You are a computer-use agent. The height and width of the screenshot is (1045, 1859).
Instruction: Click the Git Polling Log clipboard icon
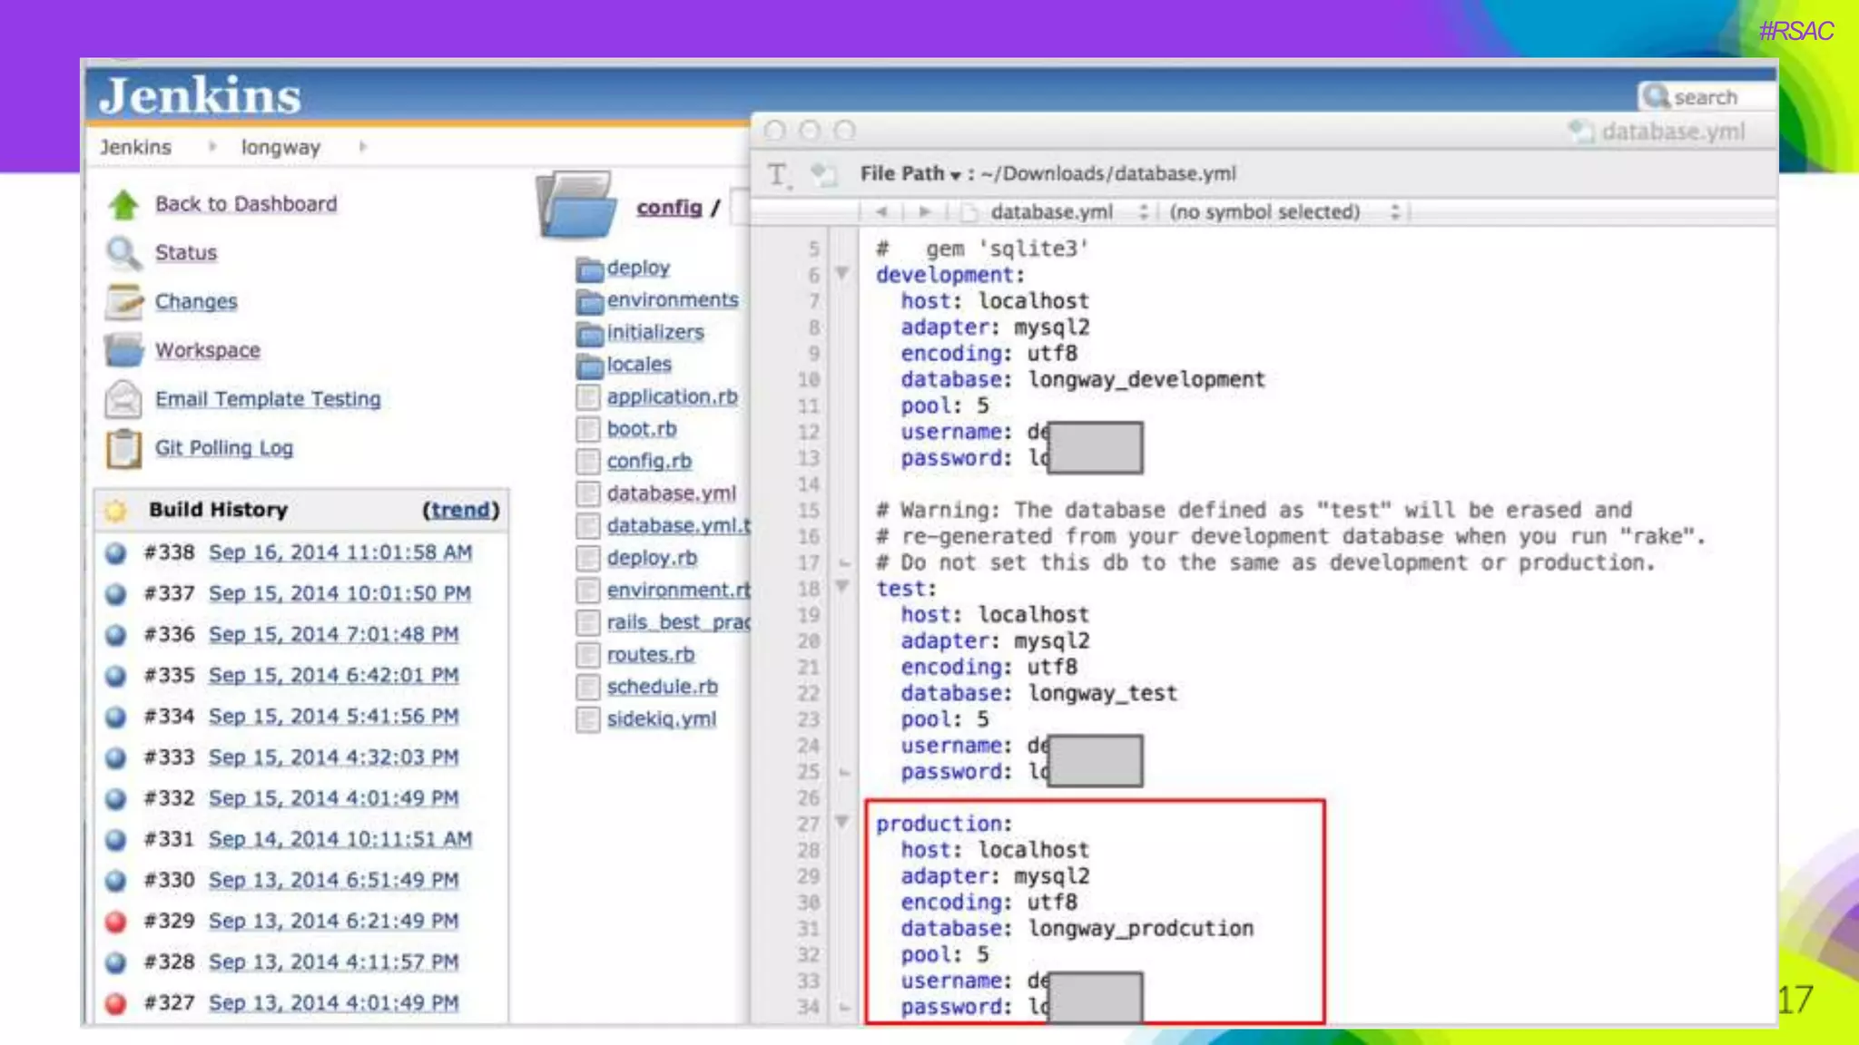(x=123, y=448)
